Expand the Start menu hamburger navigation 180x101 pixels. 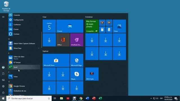tap(3, 17)
